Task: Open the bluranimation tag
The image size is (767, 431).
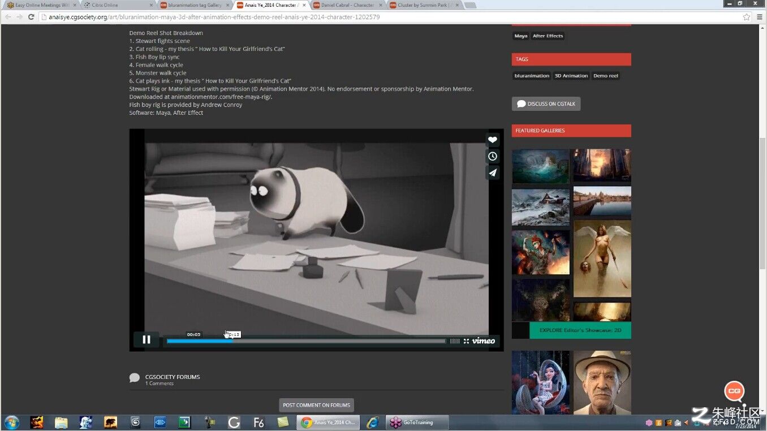Action: (532, 76)
